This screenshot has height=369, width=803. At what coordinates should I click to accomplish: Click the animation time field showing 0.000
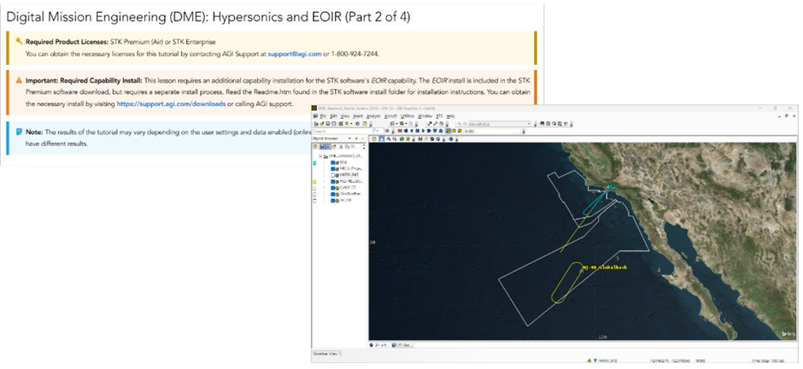click(x=492, y=131)
